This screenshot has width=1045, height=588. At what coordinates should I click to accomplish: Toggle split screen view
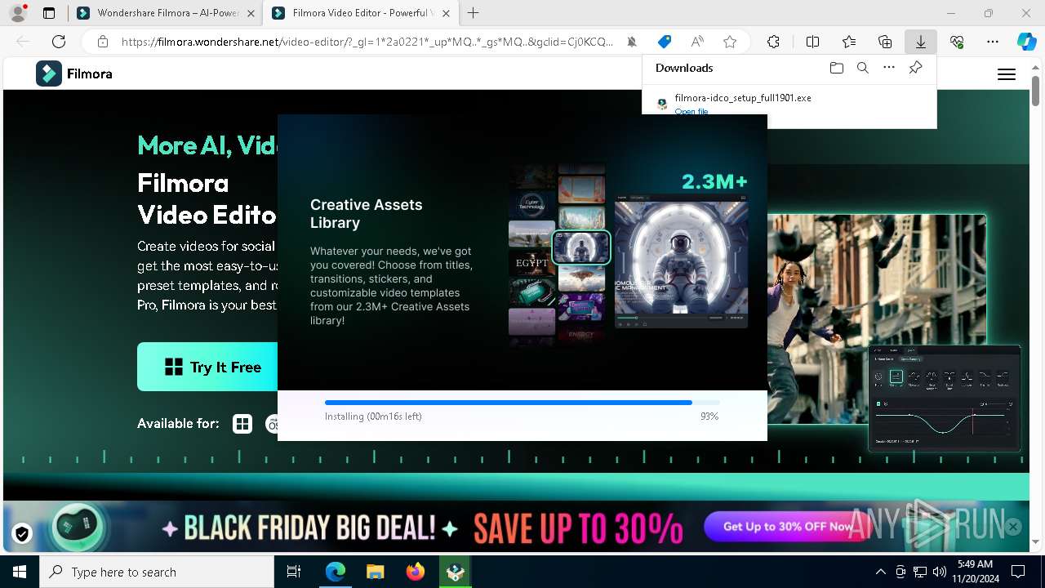[812, 42]
